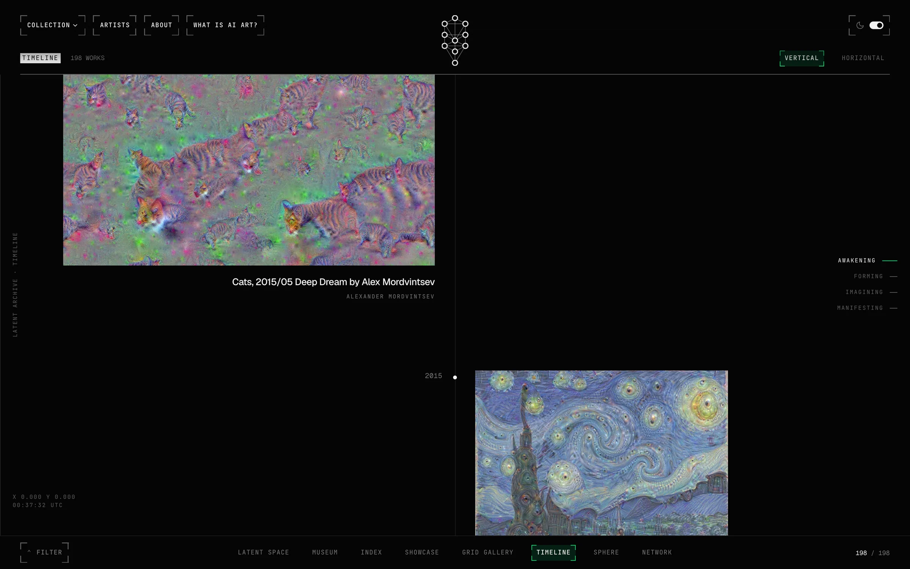Open the Cats, 2015/05 Deep Dream title

[x=333, y=282]
